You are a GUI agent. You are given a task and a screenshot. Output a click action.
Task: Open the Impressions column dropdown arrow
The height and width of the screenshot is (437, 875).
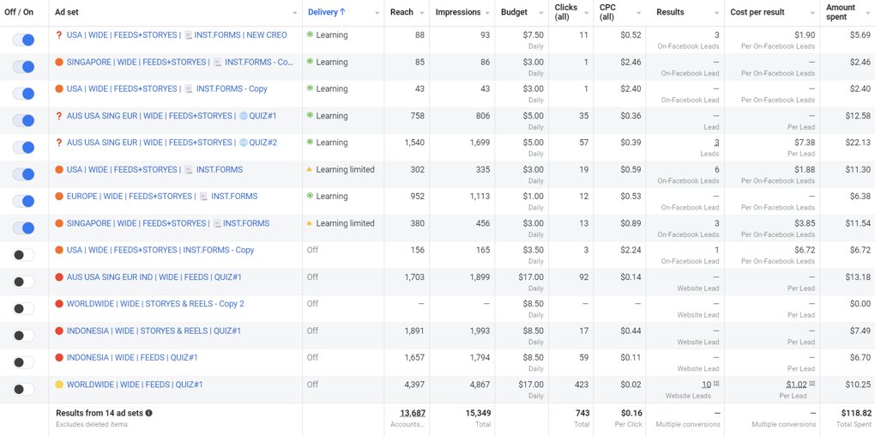[x=488, y=13]
